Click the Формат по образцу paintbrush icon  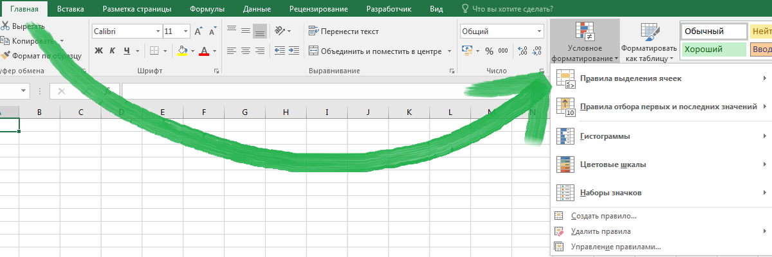5,55
